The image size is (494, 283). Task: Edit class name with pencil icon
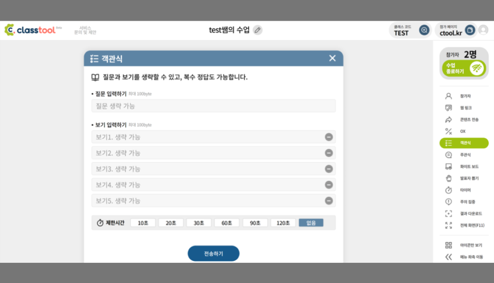[x=258, y=30]
